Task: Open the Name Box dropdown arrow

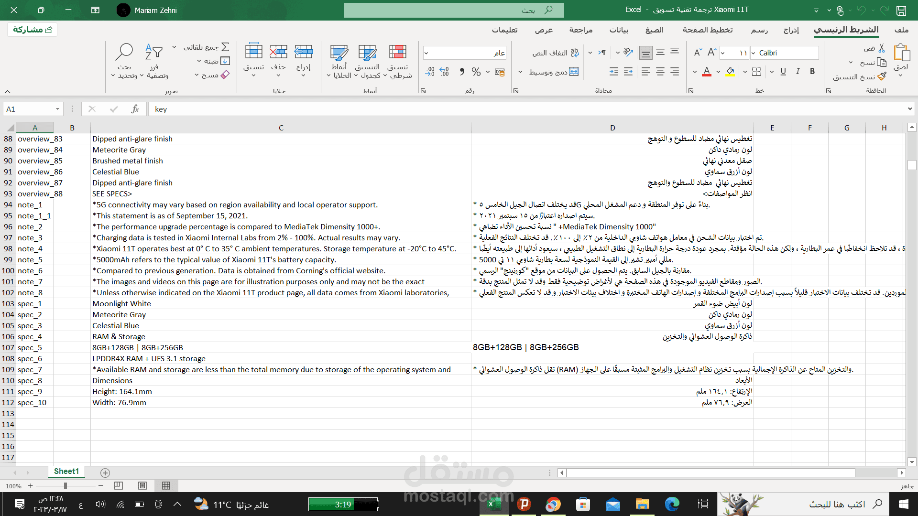Action: point(57,109)
